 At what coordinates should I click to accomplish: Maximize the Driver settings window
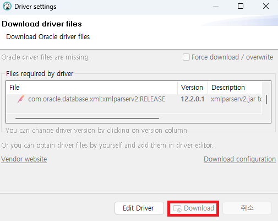[x=241, y=6]
